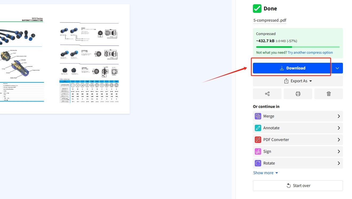Click the Merge purple icon

pos(258,116)
